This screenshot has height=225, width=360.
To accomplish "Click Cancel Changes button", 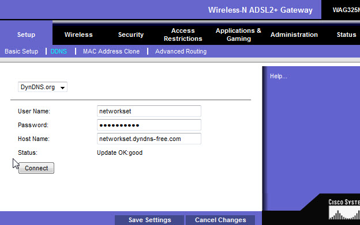I will point(220,220).
